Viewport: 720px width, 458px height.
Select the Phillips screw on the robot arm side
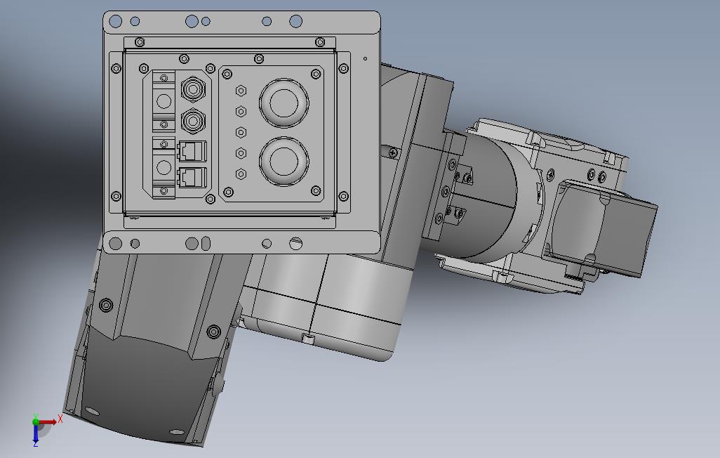point(392,152)
